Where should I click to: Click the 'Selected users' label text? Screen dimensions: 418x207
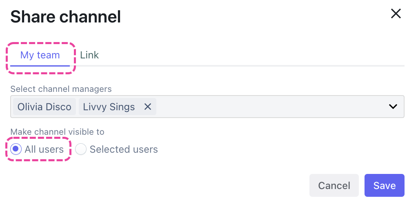point(124,149)
